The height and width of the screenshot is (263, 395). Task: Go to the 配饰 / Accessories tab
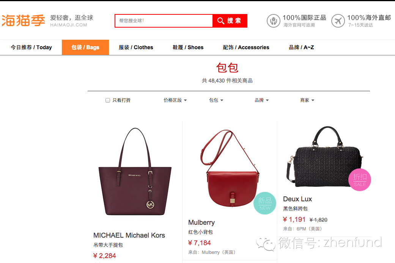click(x=246, y=47)
